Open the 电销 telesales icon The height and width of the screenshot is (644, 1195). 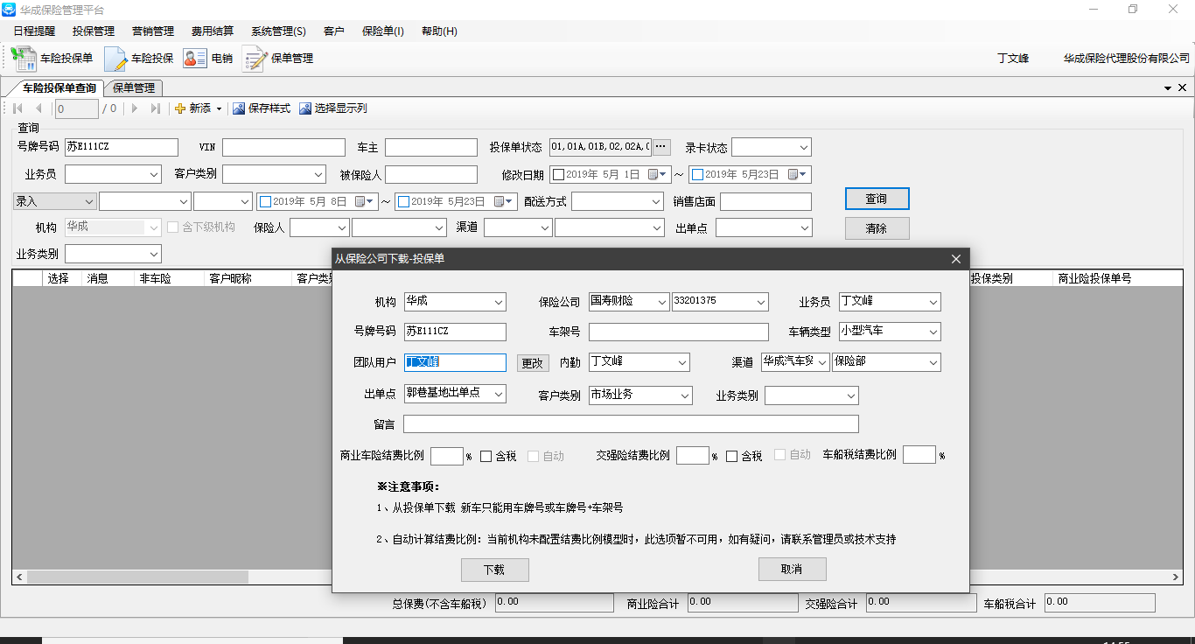195,59
